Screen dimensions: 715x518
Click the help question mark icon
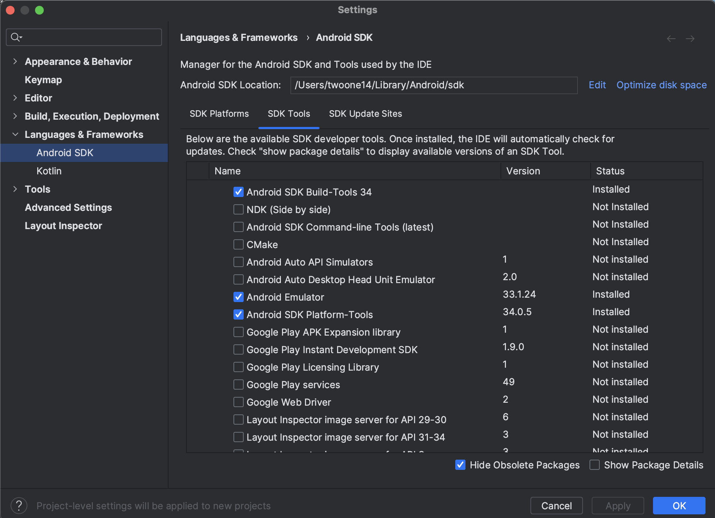19,506
